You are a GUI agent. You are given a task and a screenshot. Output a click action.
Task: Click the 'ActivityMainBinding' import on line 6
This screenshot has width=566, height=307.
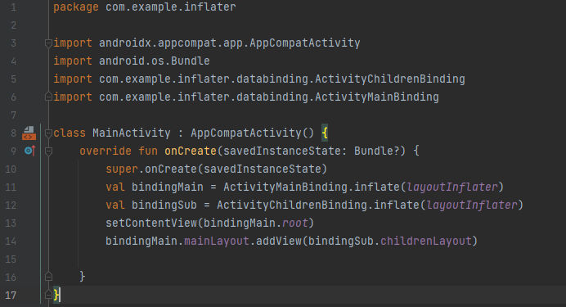tap(377, 97)
